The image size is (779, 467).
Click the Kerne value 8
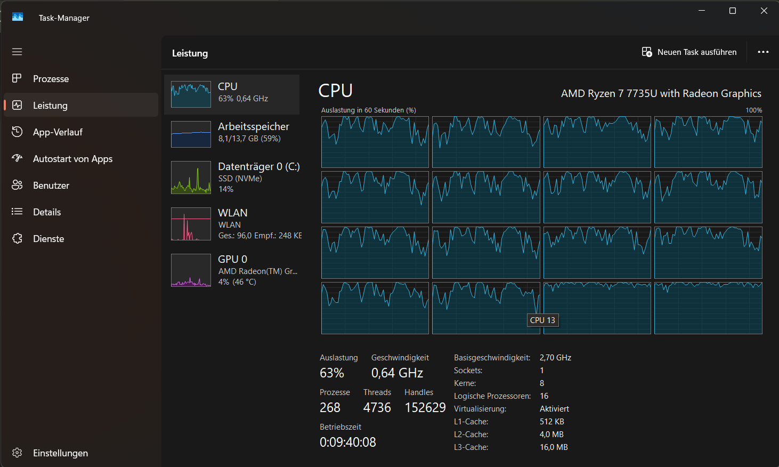[542, 383]
